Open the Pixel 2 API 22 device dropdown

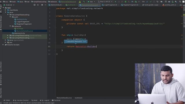point(105,2)
